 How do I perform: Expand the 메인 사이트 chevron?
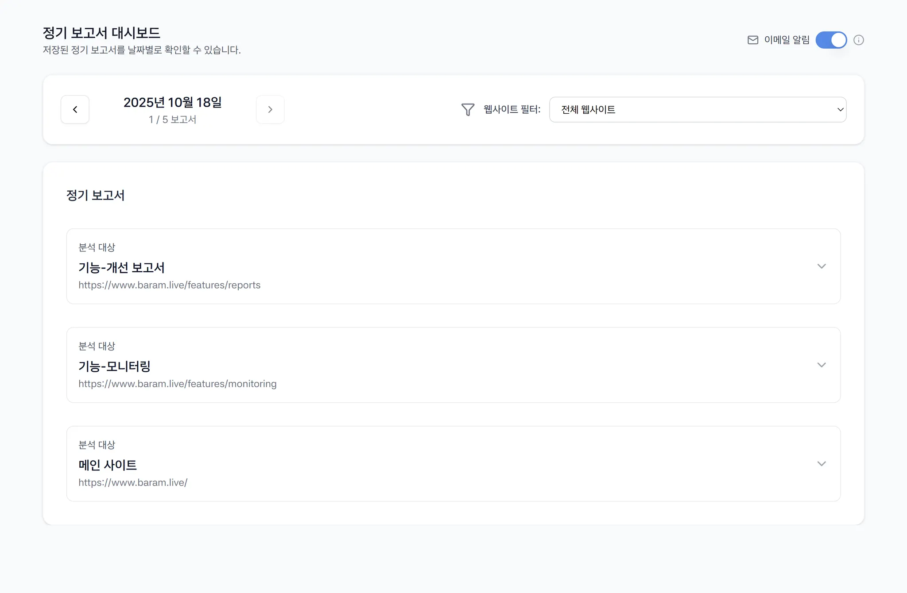click(x=821, y=464)
